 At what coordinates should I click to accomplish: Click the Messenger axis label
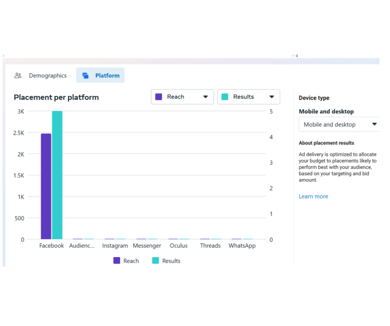[x=147, y=246]
